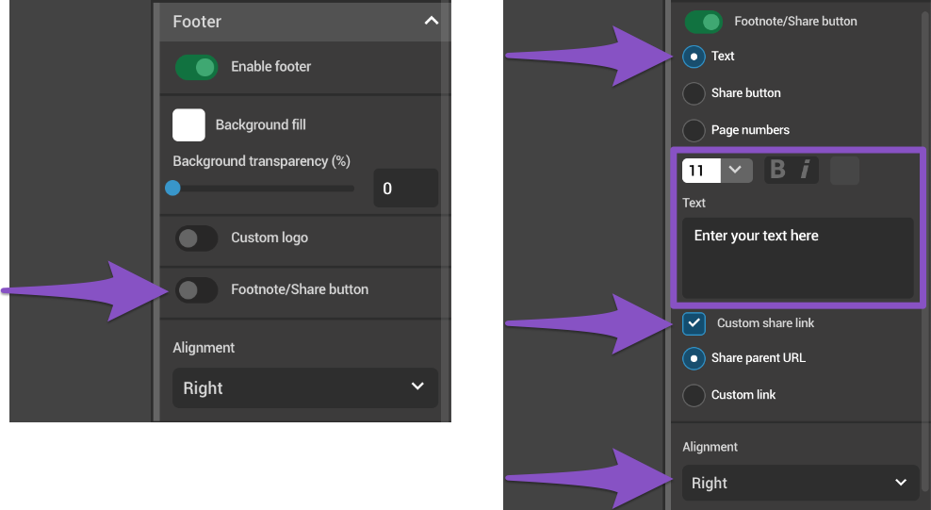
Task: Toggle italic text formatting
Action: point(805,170)
